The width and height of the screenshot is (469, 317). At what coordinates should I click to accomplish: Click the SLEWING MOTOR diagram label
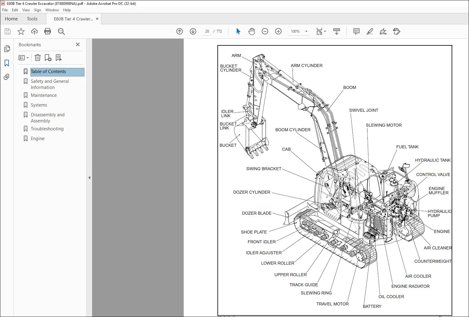tap(384, 125)
